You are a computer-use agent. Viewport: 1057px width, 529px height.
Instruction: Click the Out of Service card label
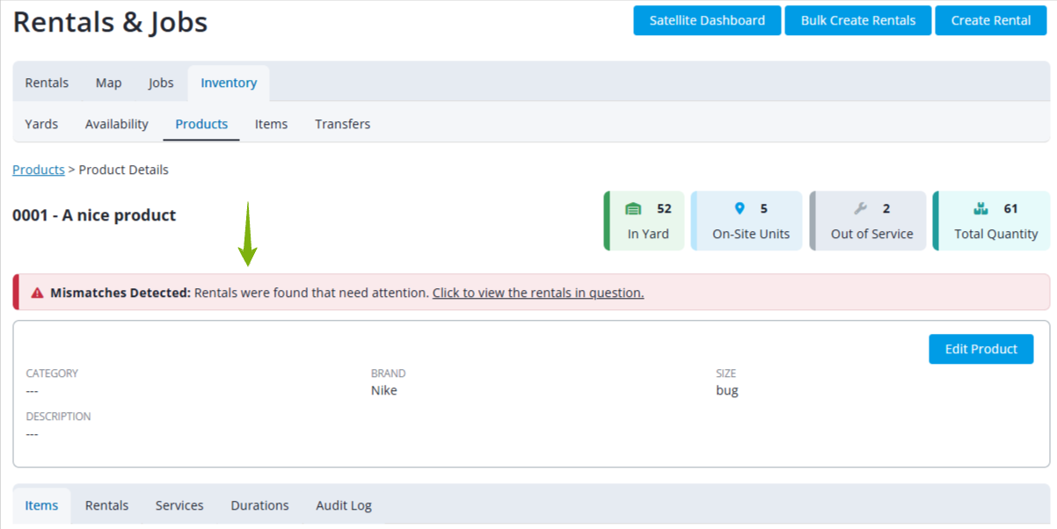pos(872,235)
